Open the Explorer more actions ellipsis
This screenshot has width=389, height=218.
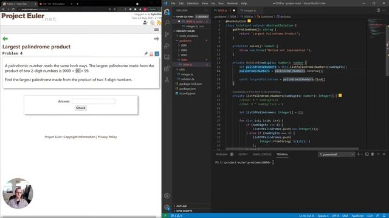206,10
